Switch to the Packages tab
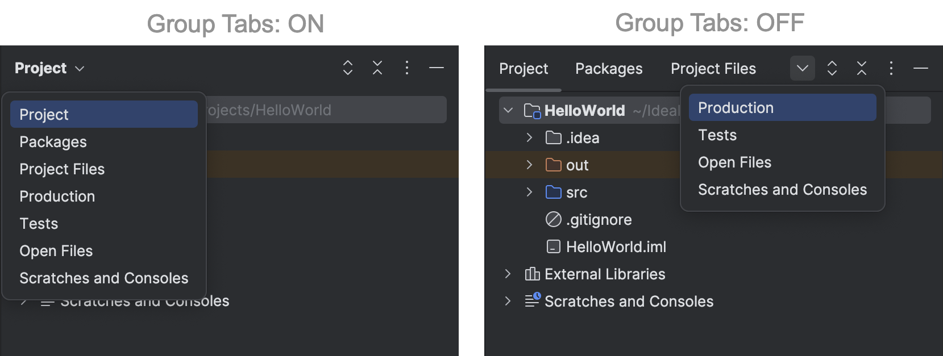Viewport: 943px width, 356px height. [609, 69]
